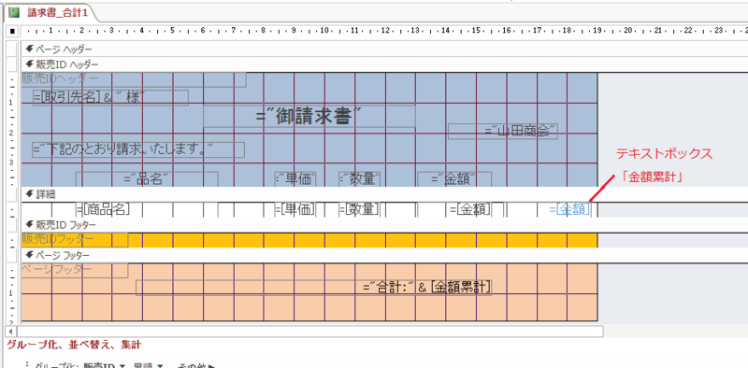This screenshot has height=368, width=748.
Task: Select the ページ ヘッダー section bar
Action: point(384,50)
